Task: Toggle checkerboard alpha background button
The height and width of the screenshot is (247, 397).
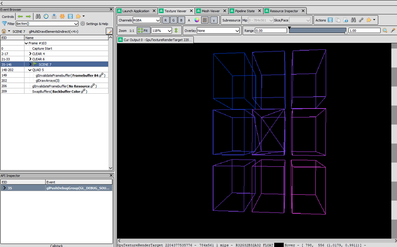Action: pyautogui.click(x=205, y=20)
